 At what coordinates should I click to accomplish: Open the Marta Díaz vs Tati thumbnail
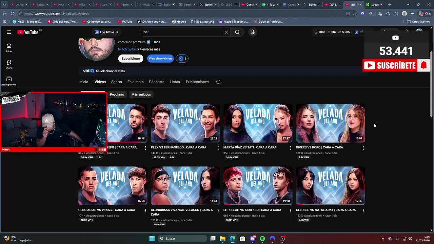258,123
